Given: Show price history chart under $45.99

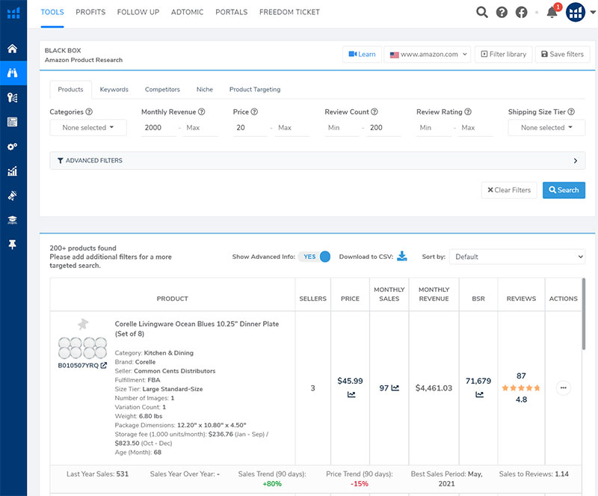Looking at the screenshot, I should [x=351, y=394].
